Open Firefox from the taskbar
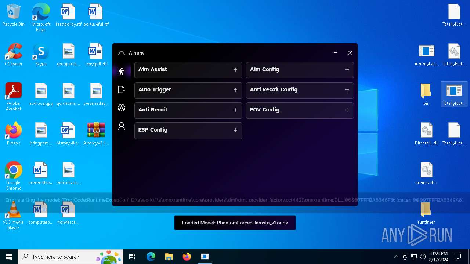 pyautogui.click(x=187, y=257)
